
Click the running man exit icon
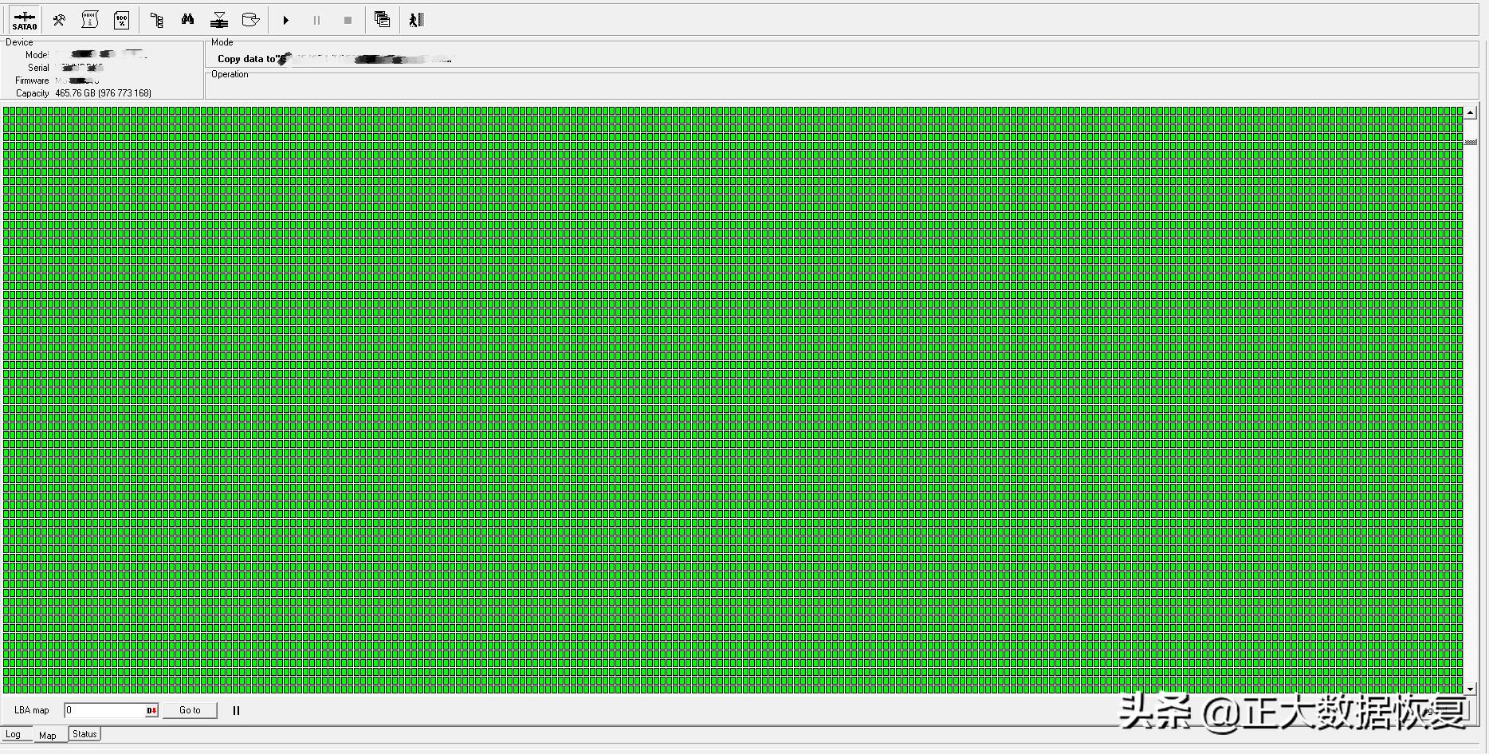pyautogui.click(x=416, y=20)
